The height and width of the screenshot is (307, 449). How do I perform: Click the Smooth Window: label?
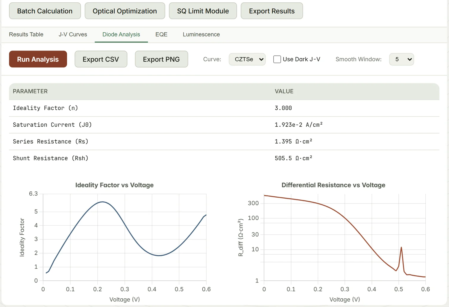click(359, 59)
